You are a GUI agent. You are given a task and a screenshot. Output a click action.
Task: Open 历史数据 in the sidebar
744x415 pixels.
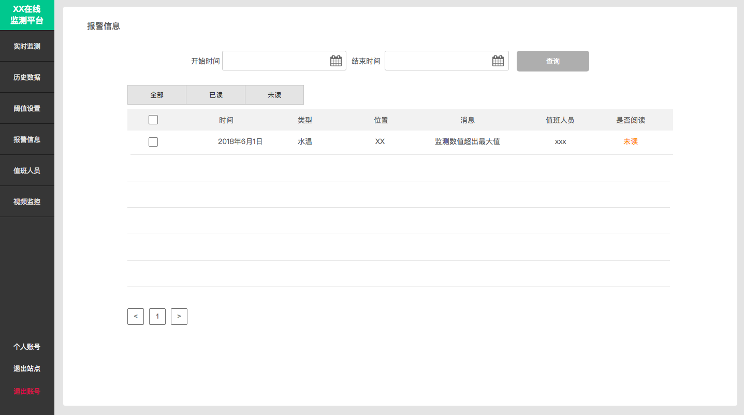click(x=27, y=77)
